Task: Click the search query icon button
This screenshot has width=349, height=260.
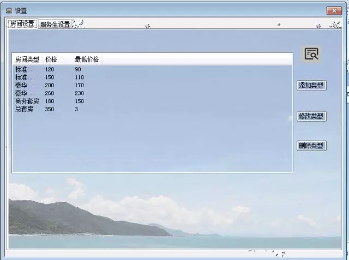Action: pos(311,54)
